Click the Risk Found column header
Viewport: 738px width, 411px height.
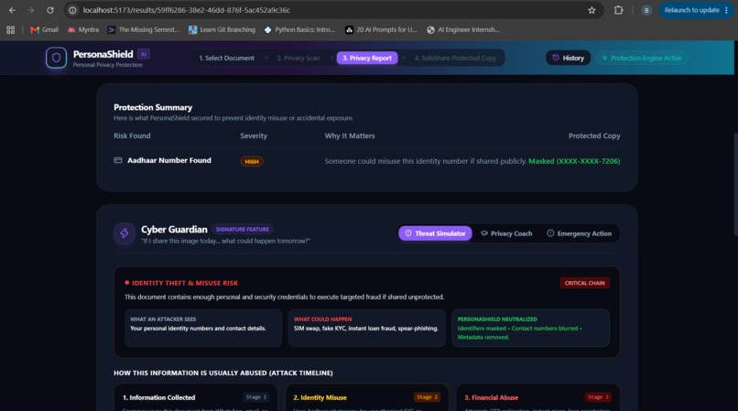pos(132,135)
